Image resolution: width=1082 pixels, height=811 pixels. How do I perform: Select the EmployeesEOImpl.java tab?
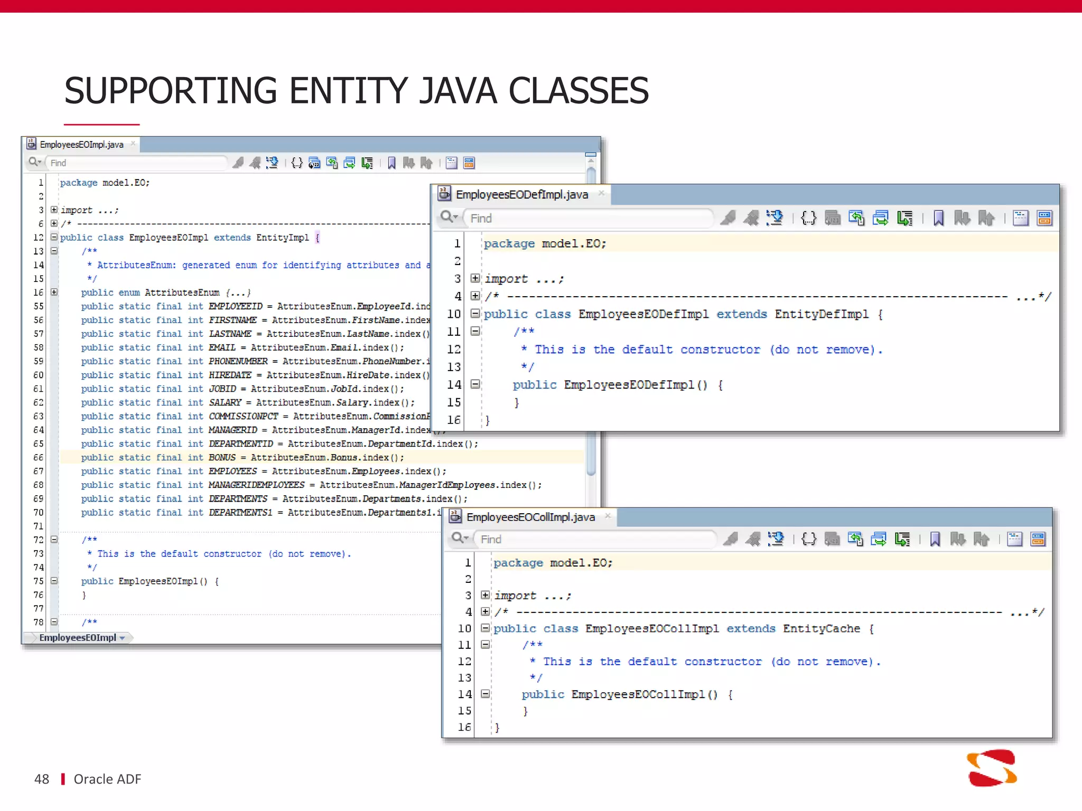point(81,144)
